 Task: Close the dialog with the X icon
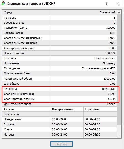tap(118, 3)
